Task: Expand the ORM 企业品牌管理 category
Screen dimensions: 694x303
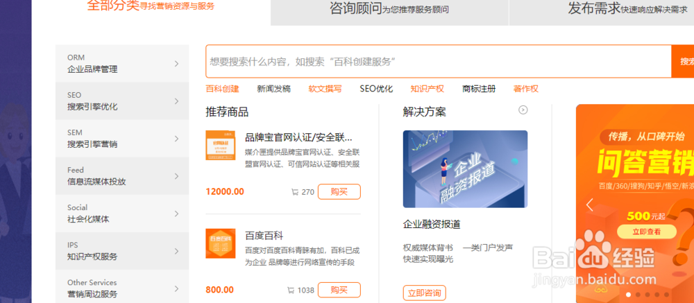Action: (x=122, y=63)
